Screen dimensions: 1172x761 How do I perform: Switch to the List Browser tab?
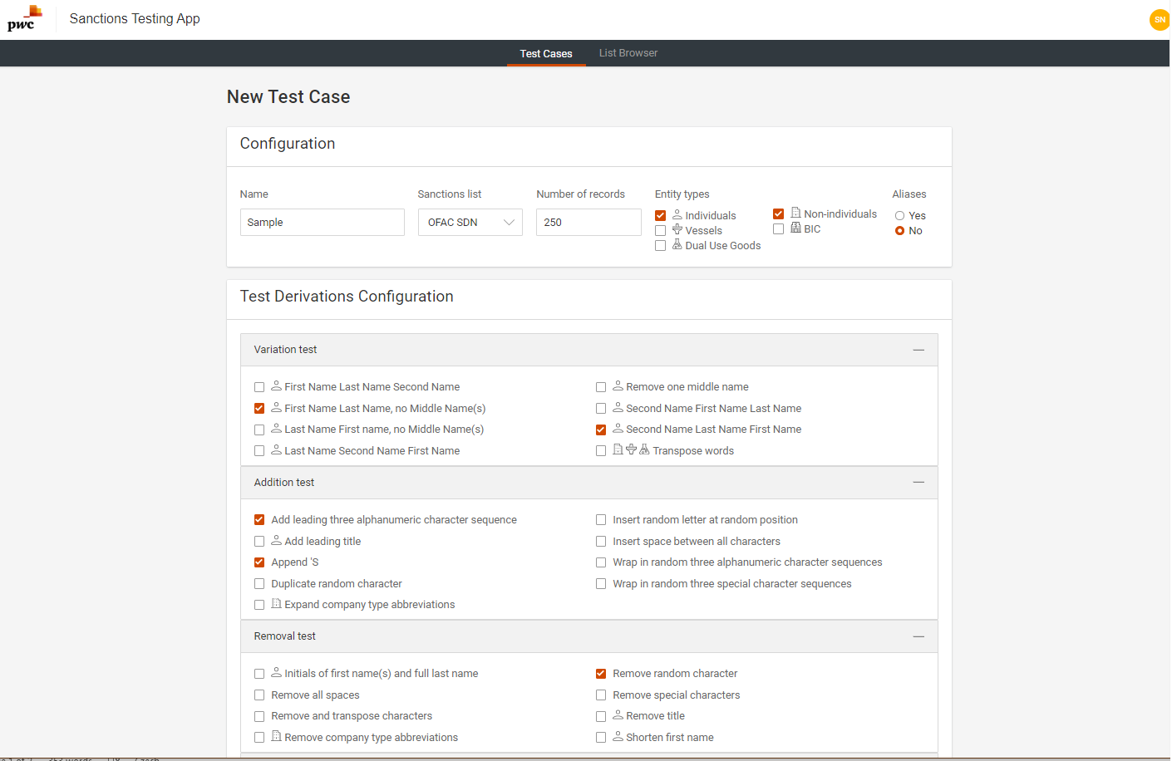point(628,53)
